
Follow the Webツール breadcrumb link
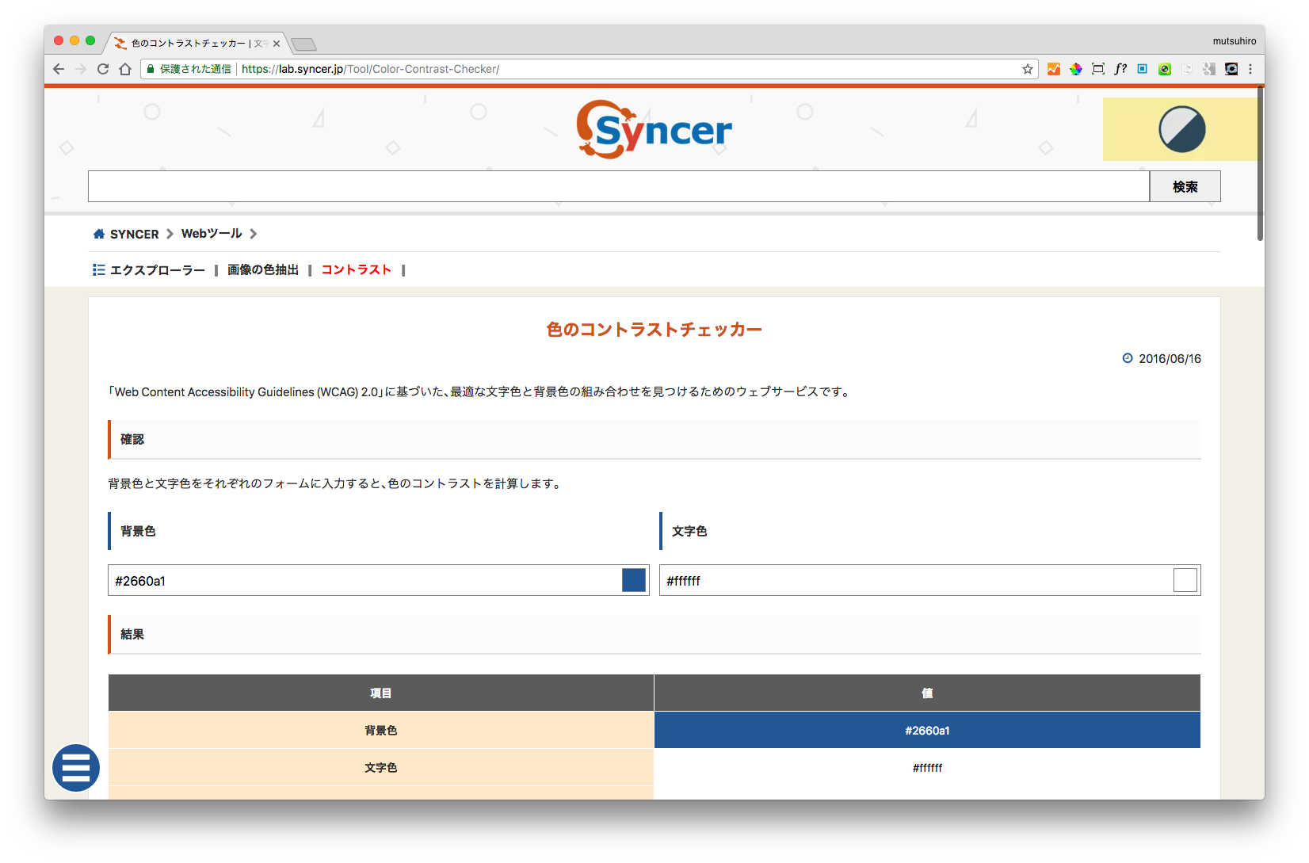click(212, 234)
